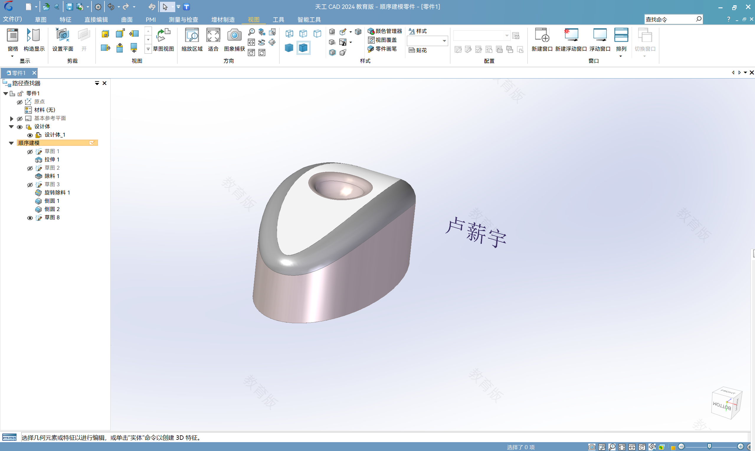Click the zoom-out minus icon in status bar

click(x=681, y=447)
